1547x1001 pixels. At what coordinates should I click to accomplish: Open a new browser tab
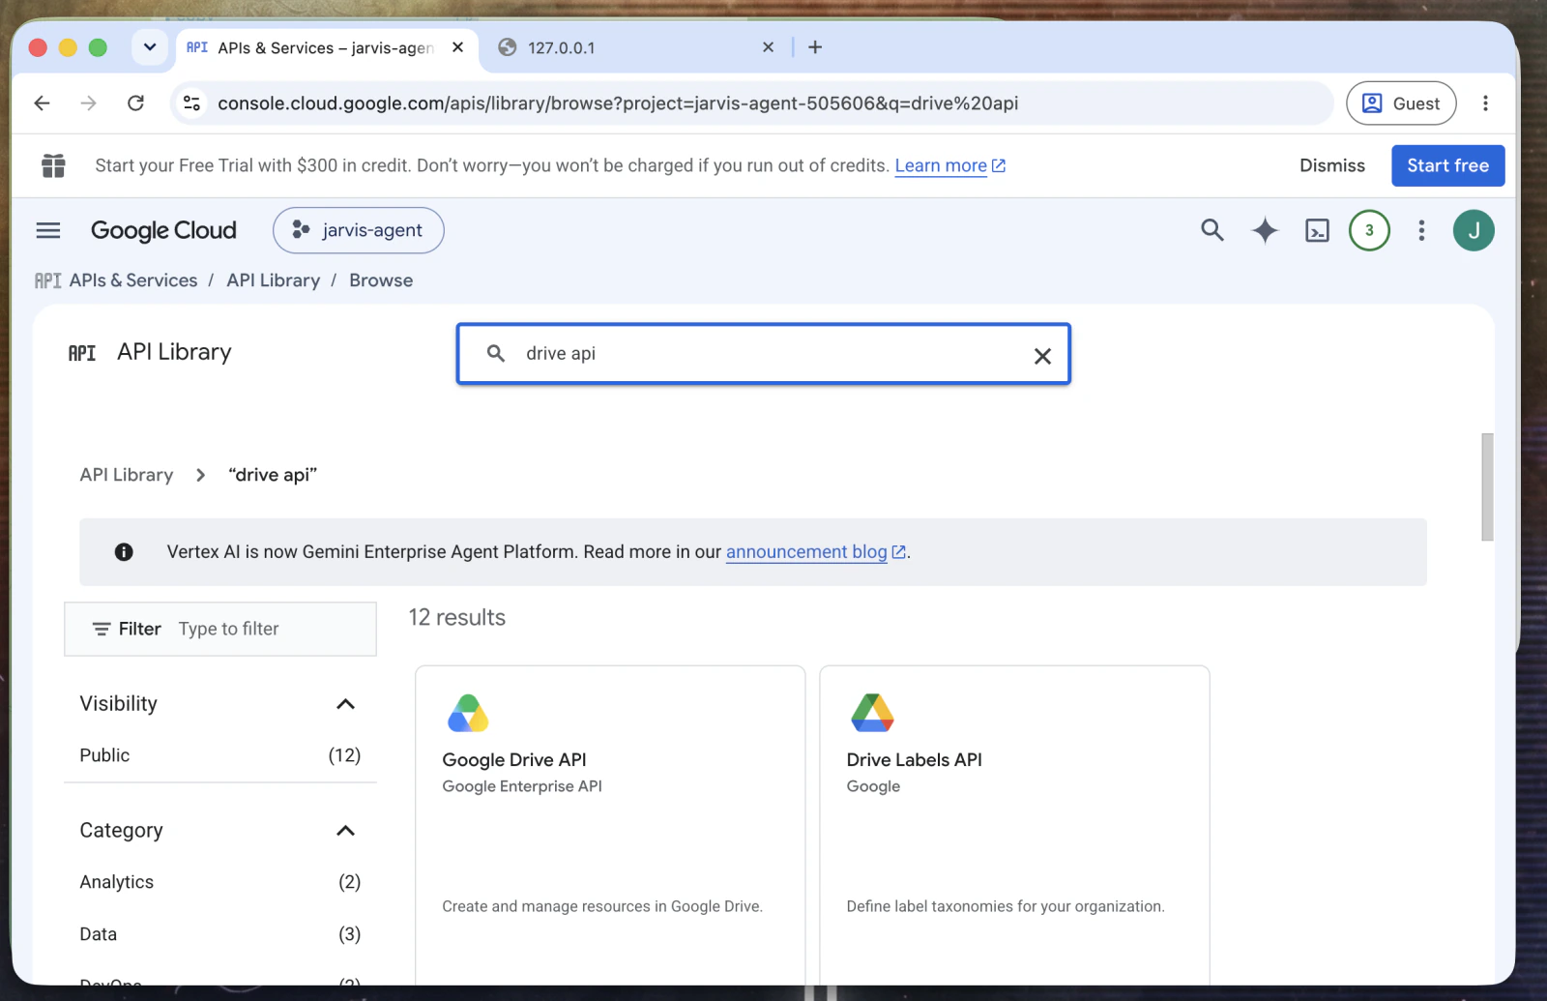tap(815, 47)
